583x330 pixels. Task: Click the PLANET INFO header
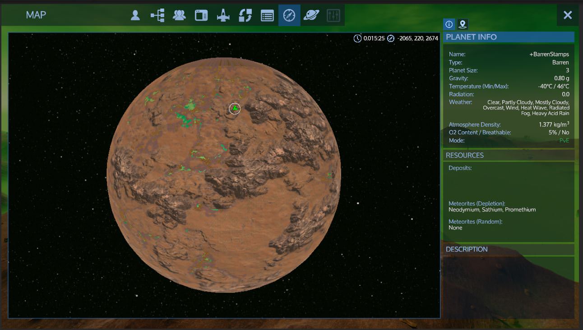[471, 37]
